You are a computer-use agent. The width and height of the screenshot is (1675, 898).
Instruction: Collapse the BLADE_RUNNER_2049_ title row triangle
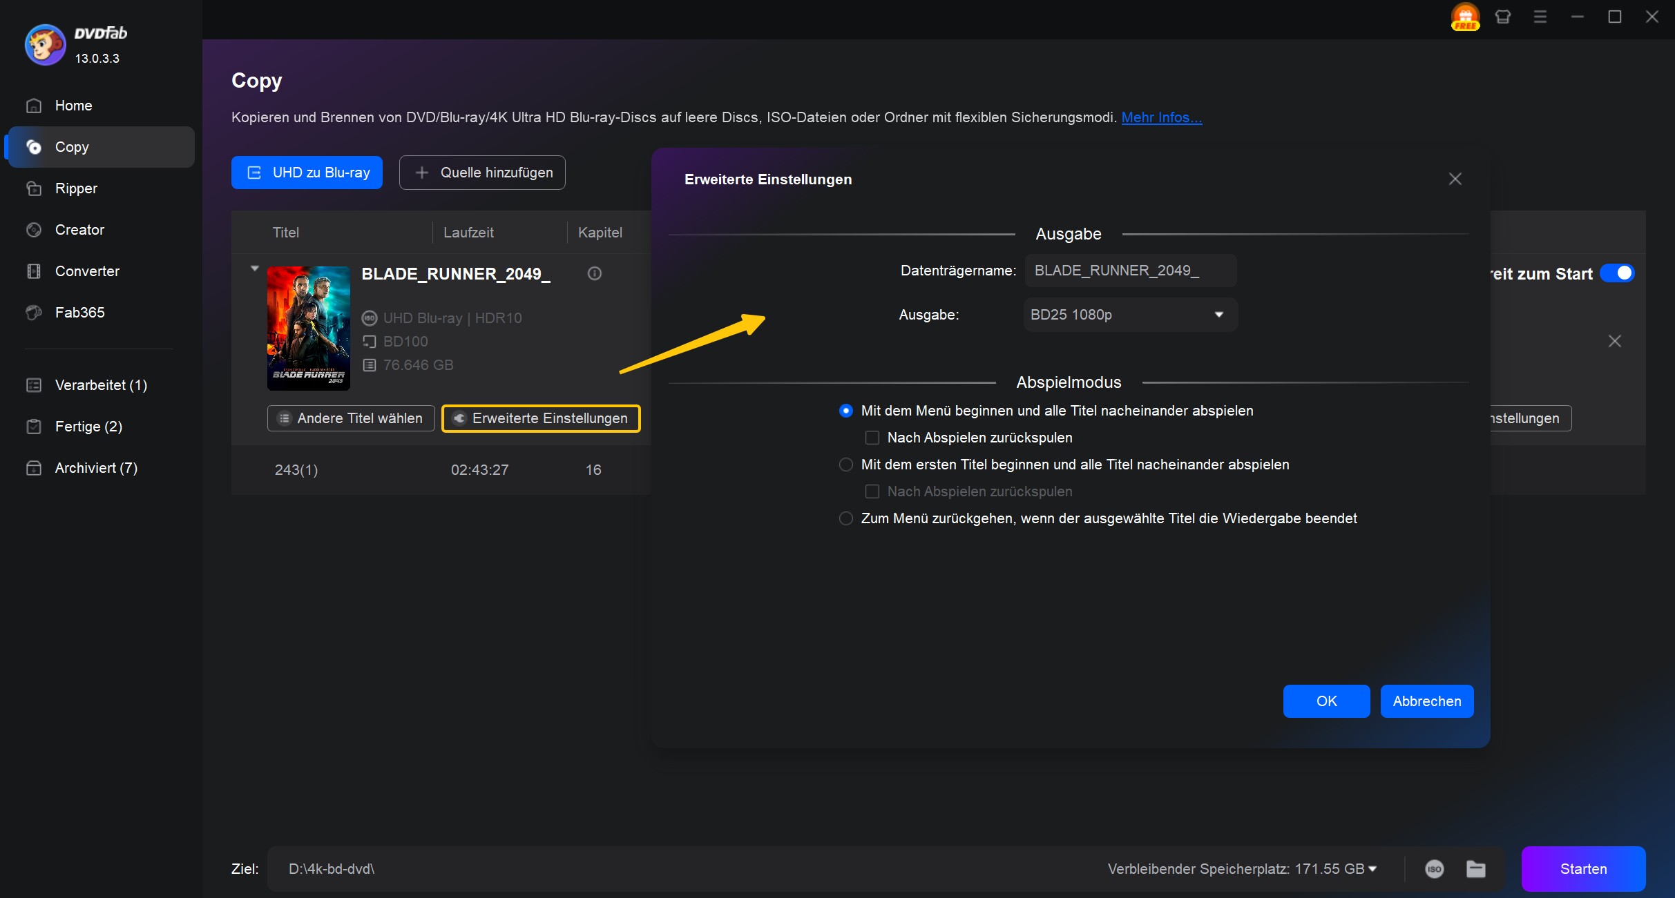coord(255,269)
